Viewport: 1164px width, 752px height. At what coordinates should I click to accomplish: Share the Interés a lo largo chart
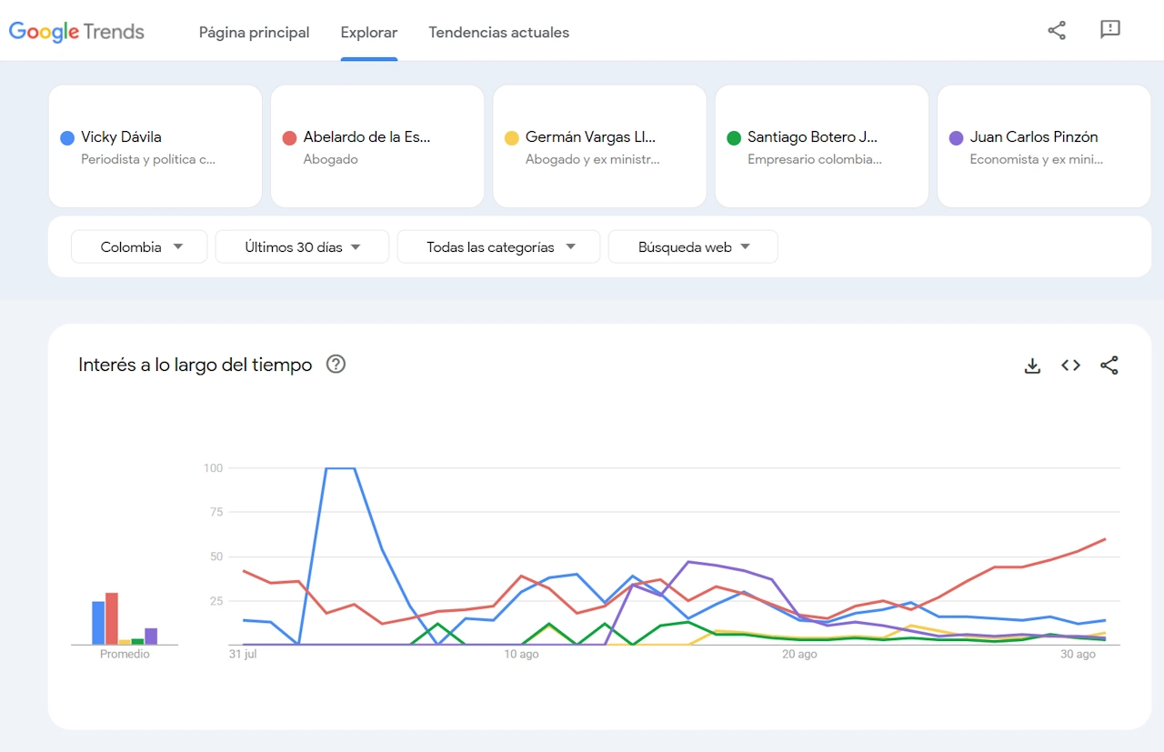pos(1109,366)
